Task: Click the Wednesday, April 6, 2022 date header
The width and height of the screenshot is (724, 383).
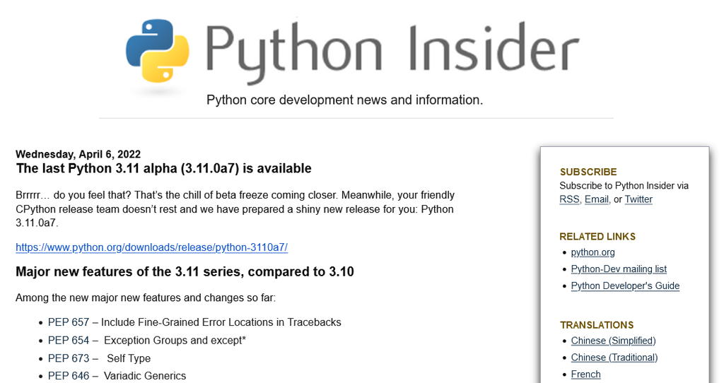Action: coord(78,154)
